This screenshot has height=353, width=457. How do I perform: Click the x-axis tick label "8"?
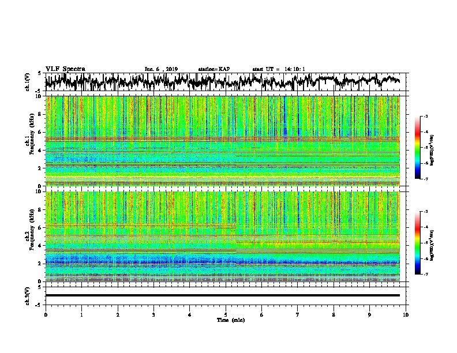click(334, 315)
